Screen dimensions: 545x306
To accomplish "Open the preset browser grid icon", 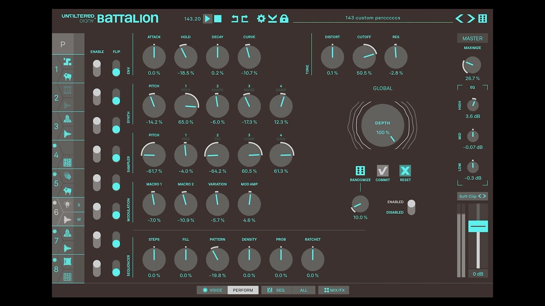I will (x=482, y=18).
